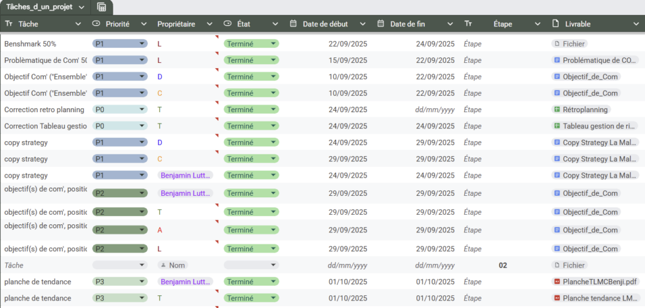Select the Tâches_d_un_projet table name tab

[x=38, y=7]
